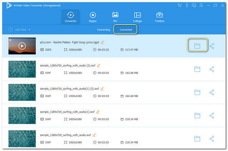This screenshot has height=151, width=228.
Task: Open the hamburger menu in title bar
Action: point(201,5)
